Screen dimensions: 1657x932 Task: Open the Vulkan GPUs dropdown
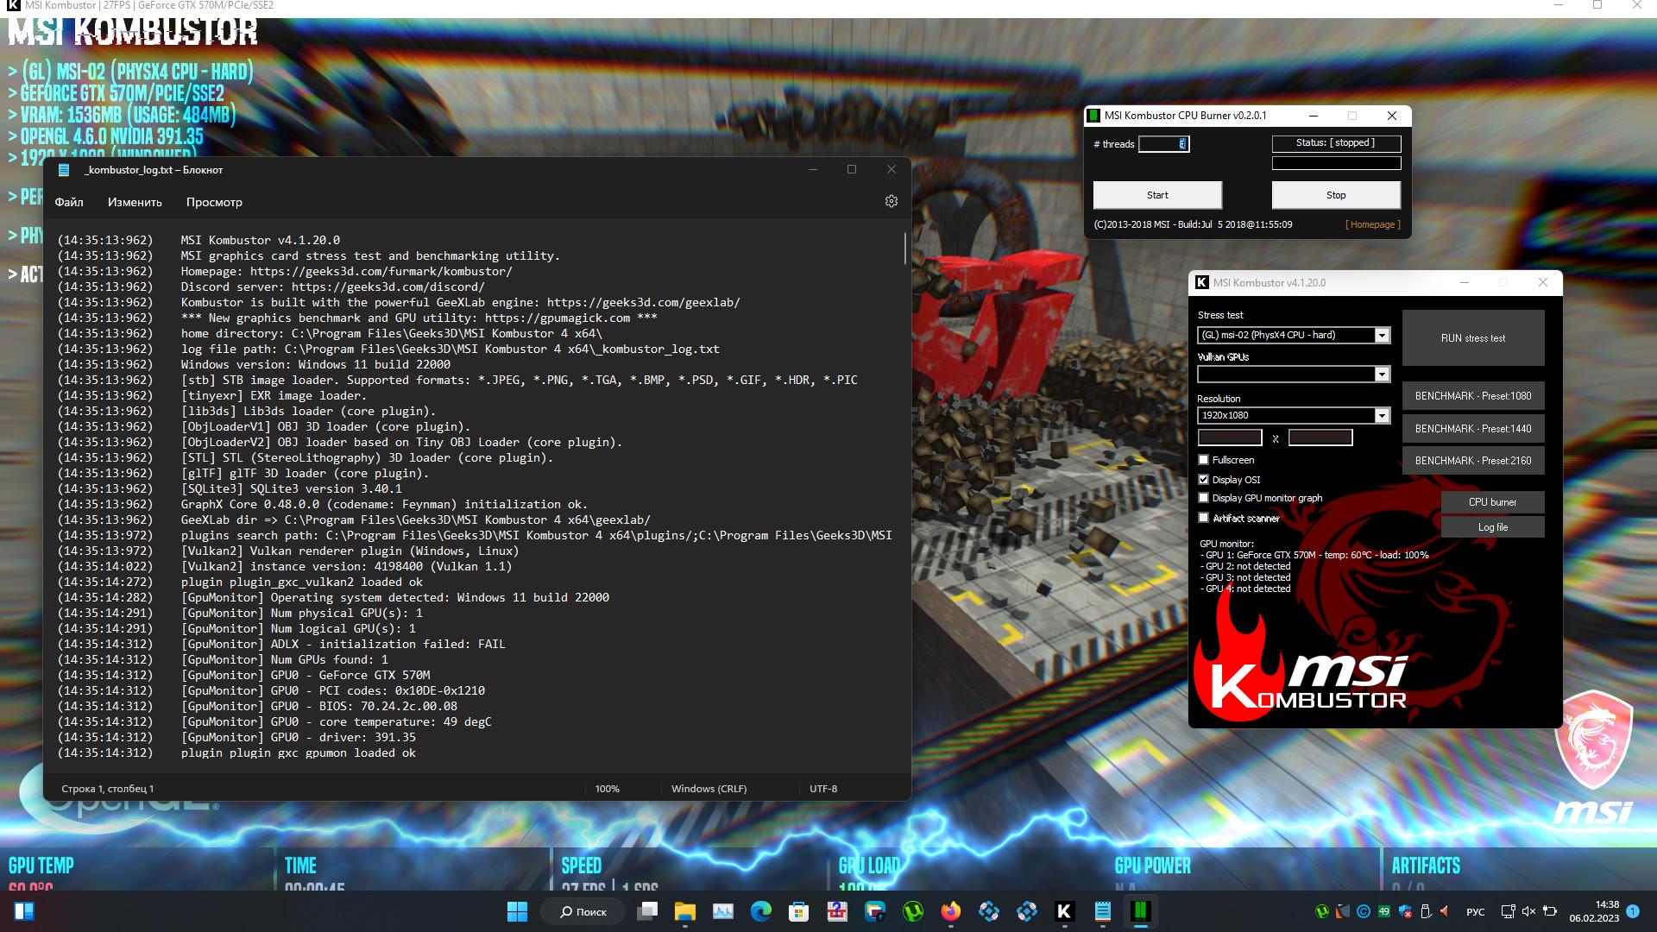1381,374
